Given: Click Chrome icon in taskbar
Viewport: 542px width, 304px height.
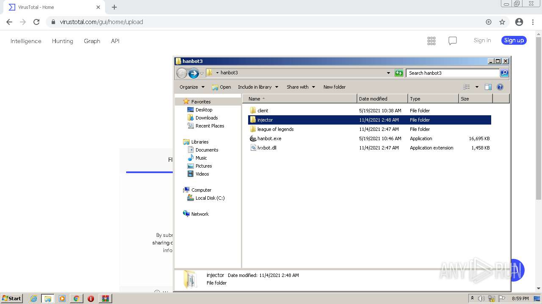Looking at the screenshot, I should [76, 299].
